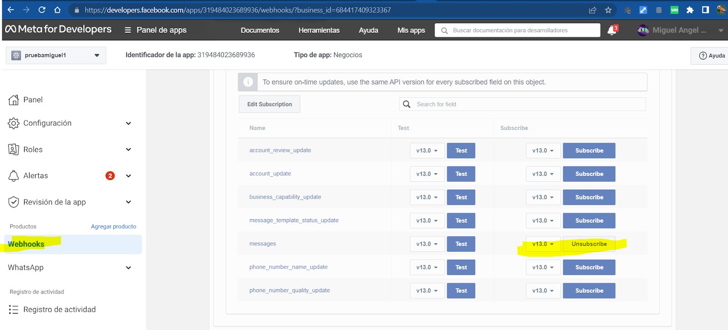Click the Agregar producto link
728x330 pixels.
click(x=113, y=226)
